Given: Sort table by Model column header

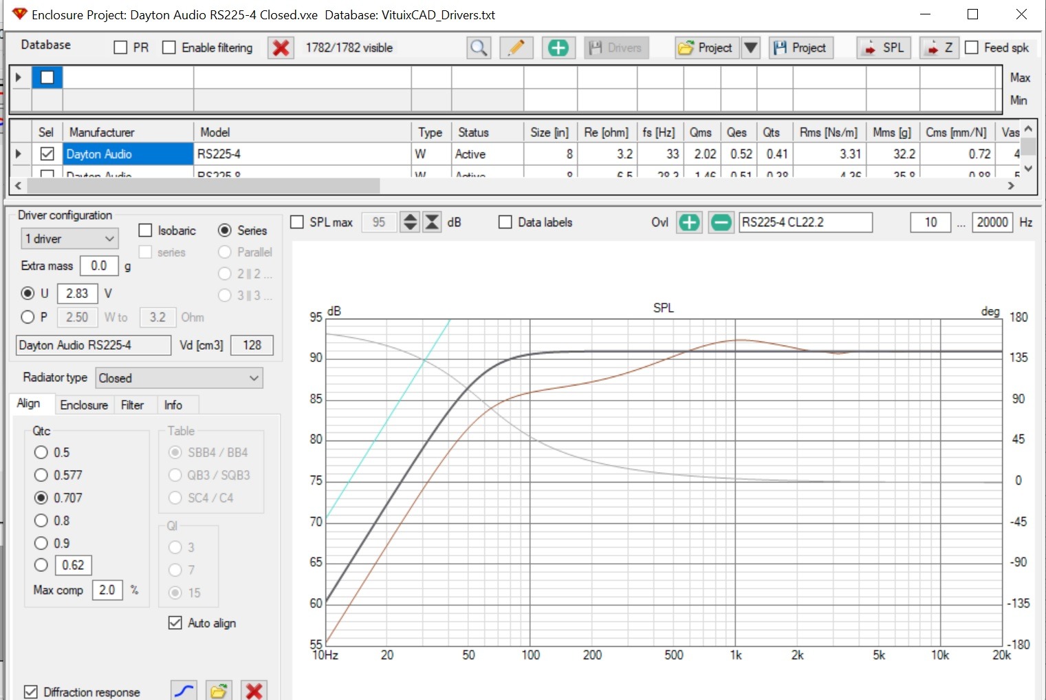Looking at the screenshot, I should tap(303, 132).
